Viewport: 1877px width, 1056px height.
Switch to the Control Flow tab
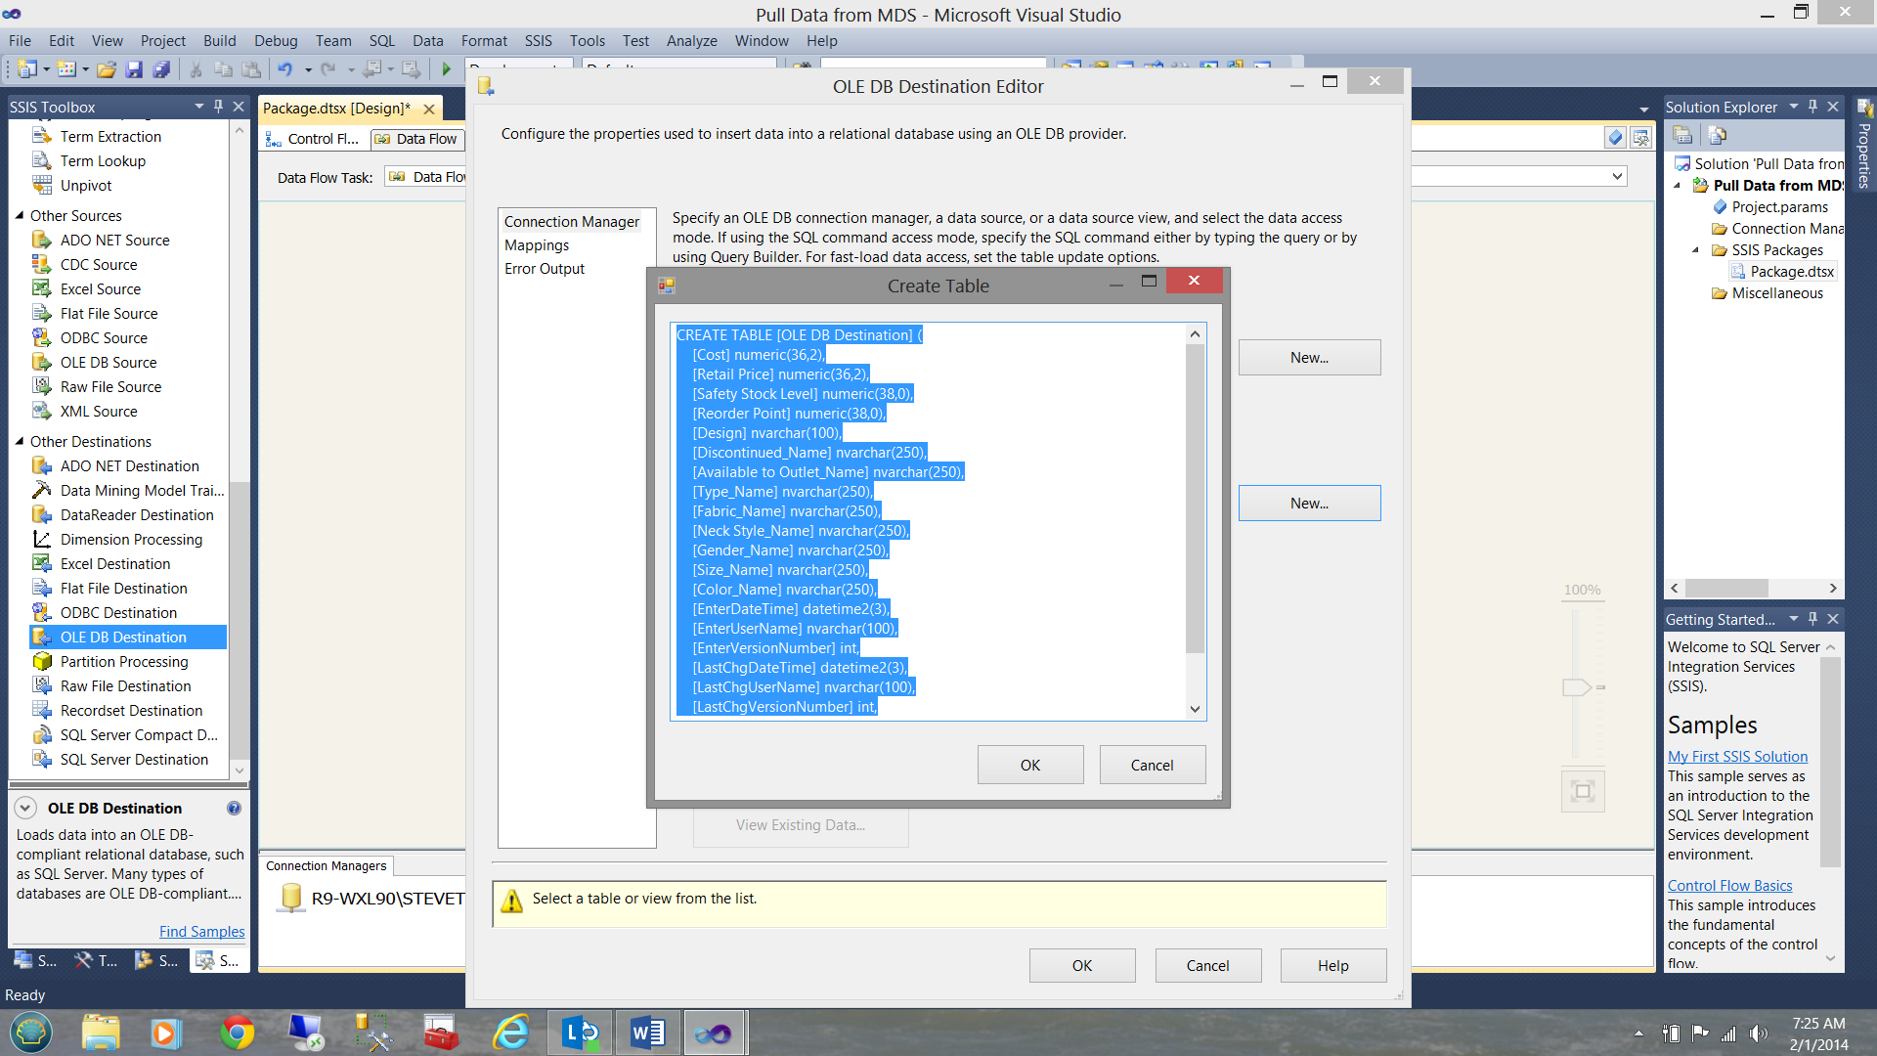click(313, 139)
